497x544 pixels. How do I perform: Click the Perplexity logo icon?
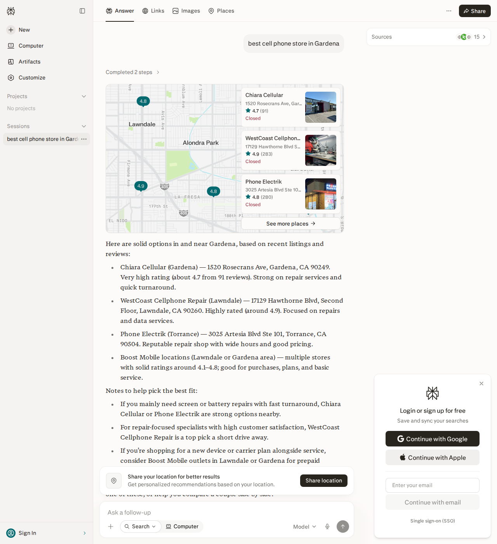11,11
